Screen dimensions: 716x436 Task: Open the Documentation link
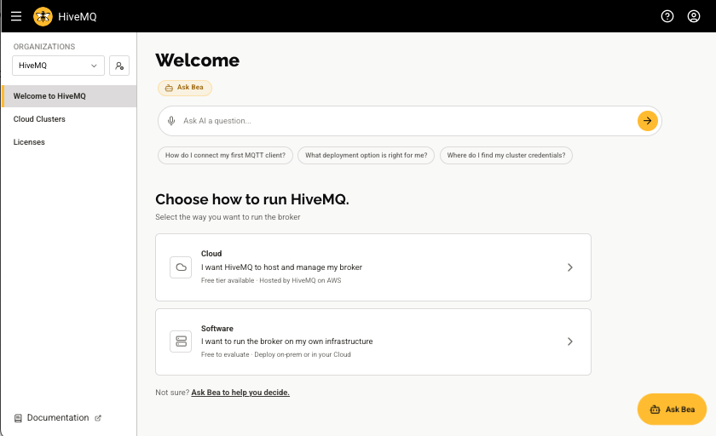tap(58, 418)
